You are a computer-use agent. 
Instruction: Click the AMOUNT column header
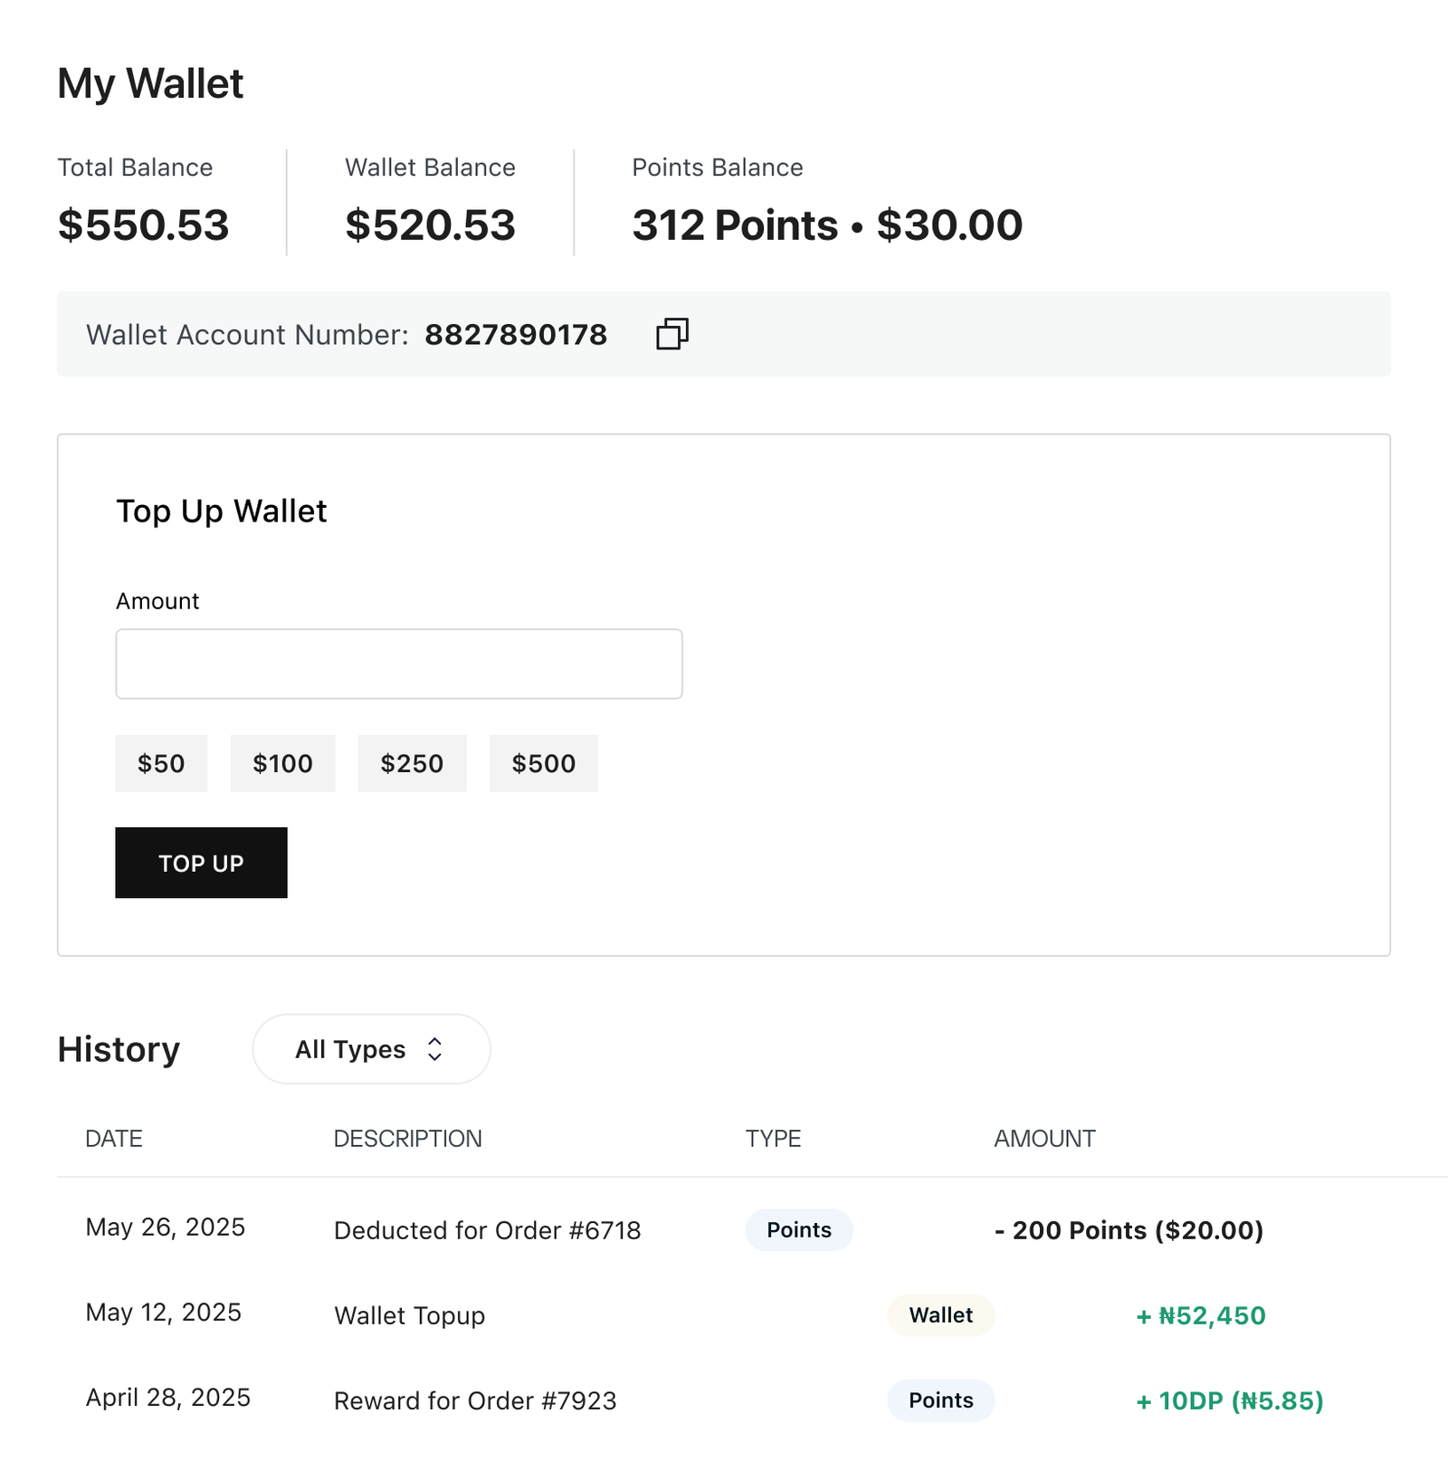click(1045, 1139)
